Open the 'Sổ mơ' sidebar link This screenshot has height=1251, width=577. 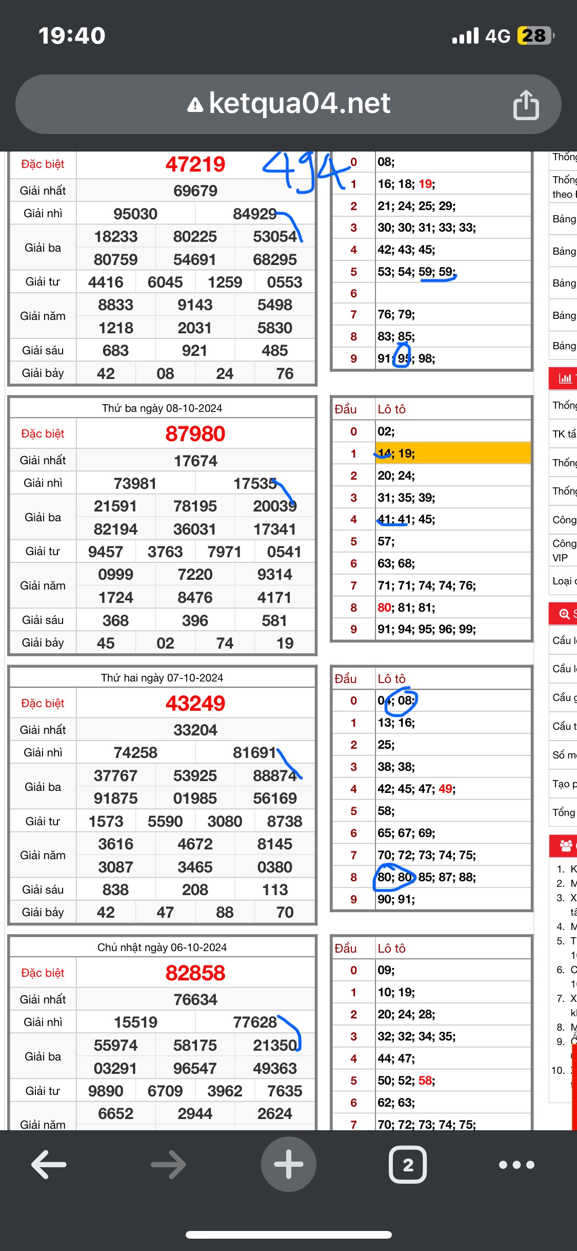pyautogui.click(x=564, y=755)
